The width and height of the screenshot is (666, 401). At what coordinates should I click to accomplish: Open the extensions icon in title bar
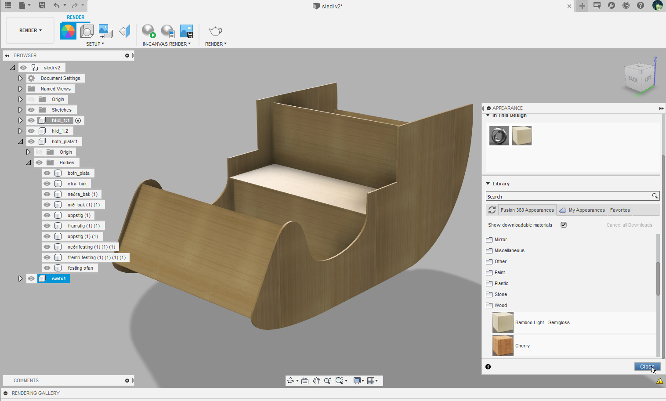(612, 5)
